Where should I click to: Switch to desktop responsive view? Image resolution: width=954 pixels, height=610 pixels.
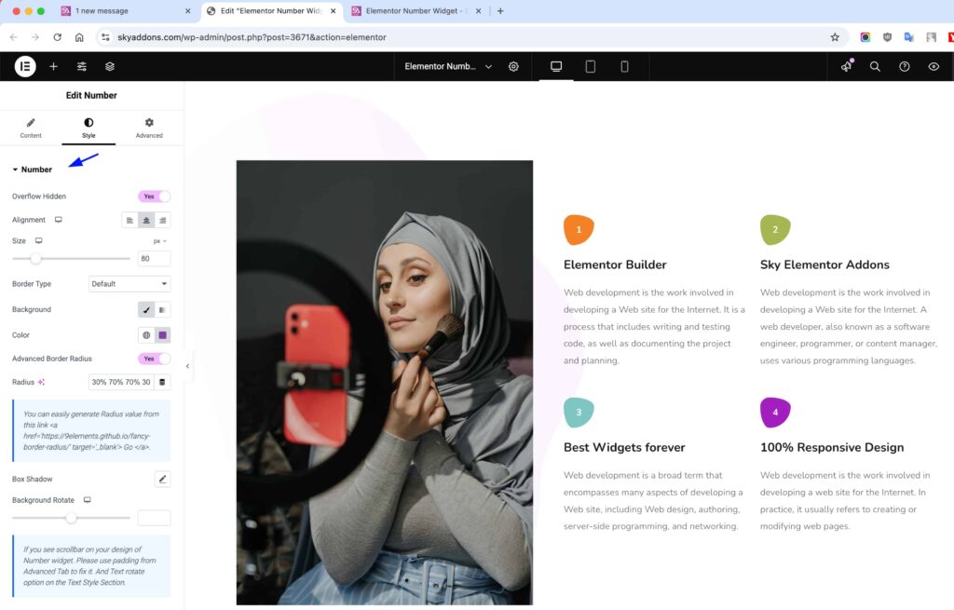556,66
